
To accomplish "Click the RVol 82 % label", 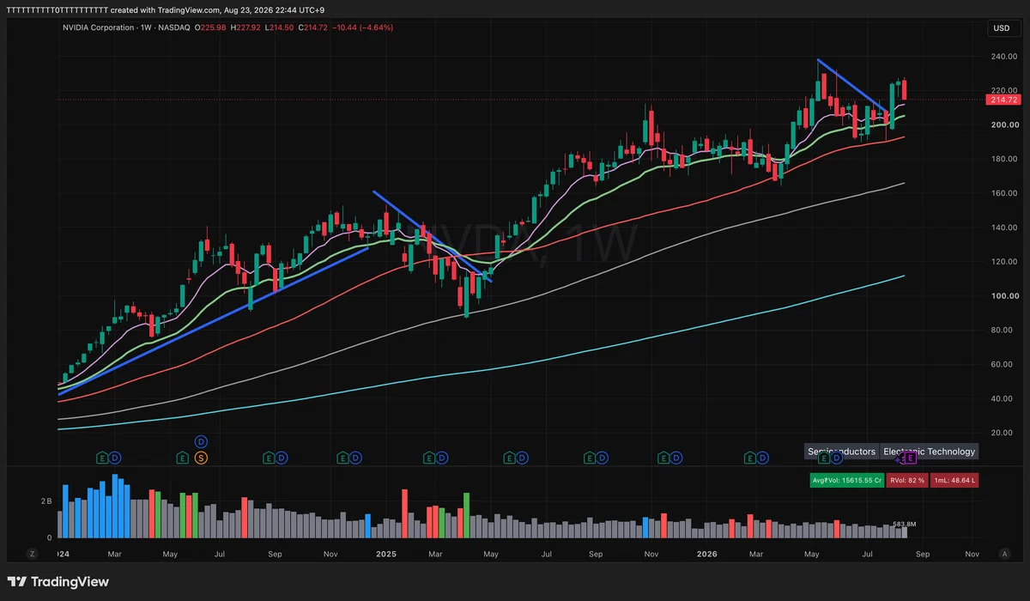I will click(x=907, y=480).
